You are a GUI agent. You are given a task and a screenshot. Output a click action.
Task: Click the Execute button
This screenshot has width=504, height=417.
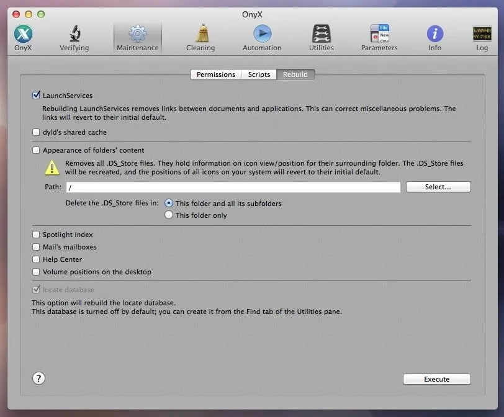pyautogui.click(x=437, y=379)
